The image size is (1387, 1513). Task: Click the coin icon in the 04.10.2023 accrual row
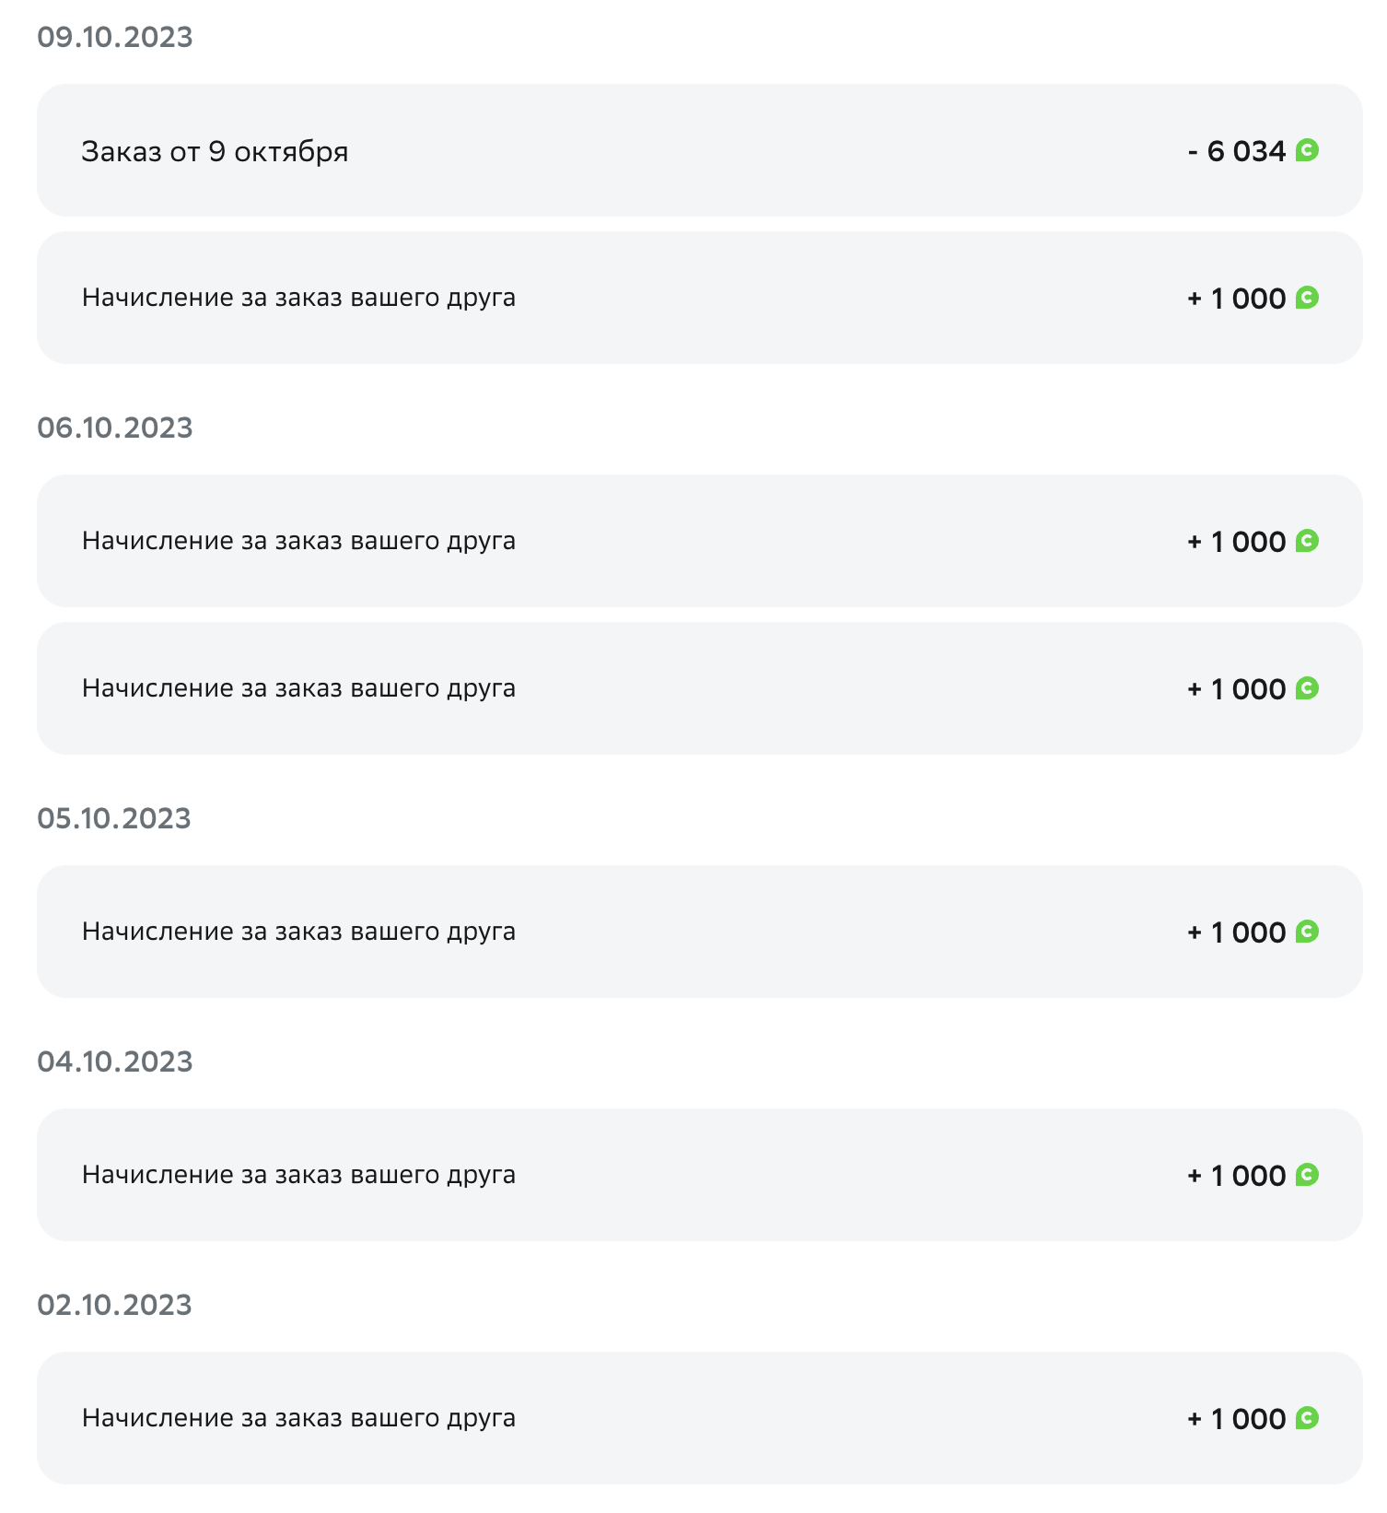pos(1307,1175)
